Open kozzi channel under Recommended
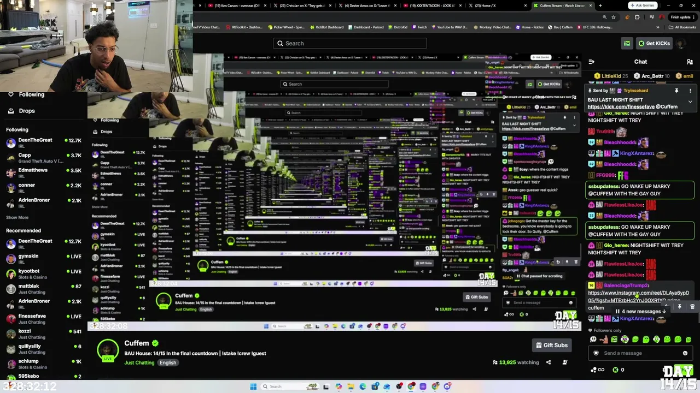 tap(44, 334)
